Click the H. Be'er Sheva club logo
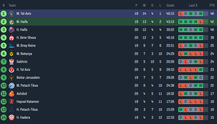 11,38
